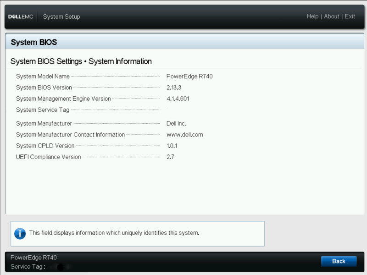Image resolution: width=367 pixels, height=275 pixels.
Task: Select the UEFI Compliance Version label
Action: click(x=49, y=157)
